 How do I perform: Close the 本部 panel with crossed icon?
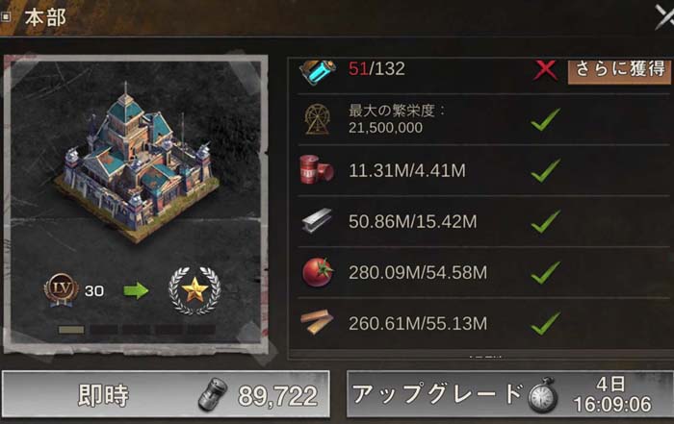664,16
